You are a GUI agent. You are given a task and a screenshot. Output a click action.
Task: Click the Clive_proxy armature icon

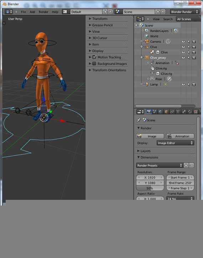[x=147, y=57]
